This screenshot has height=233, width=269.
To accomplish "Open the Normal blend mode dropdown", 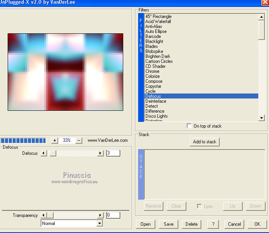I will 99,223.
